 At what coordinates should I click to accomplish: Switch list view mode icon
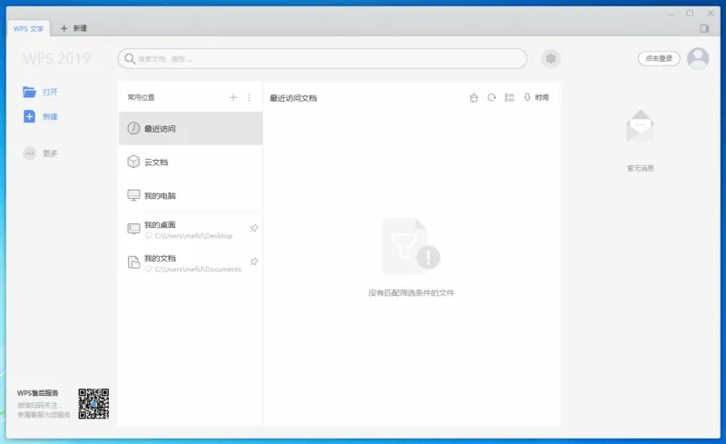(x=509, y=97)
